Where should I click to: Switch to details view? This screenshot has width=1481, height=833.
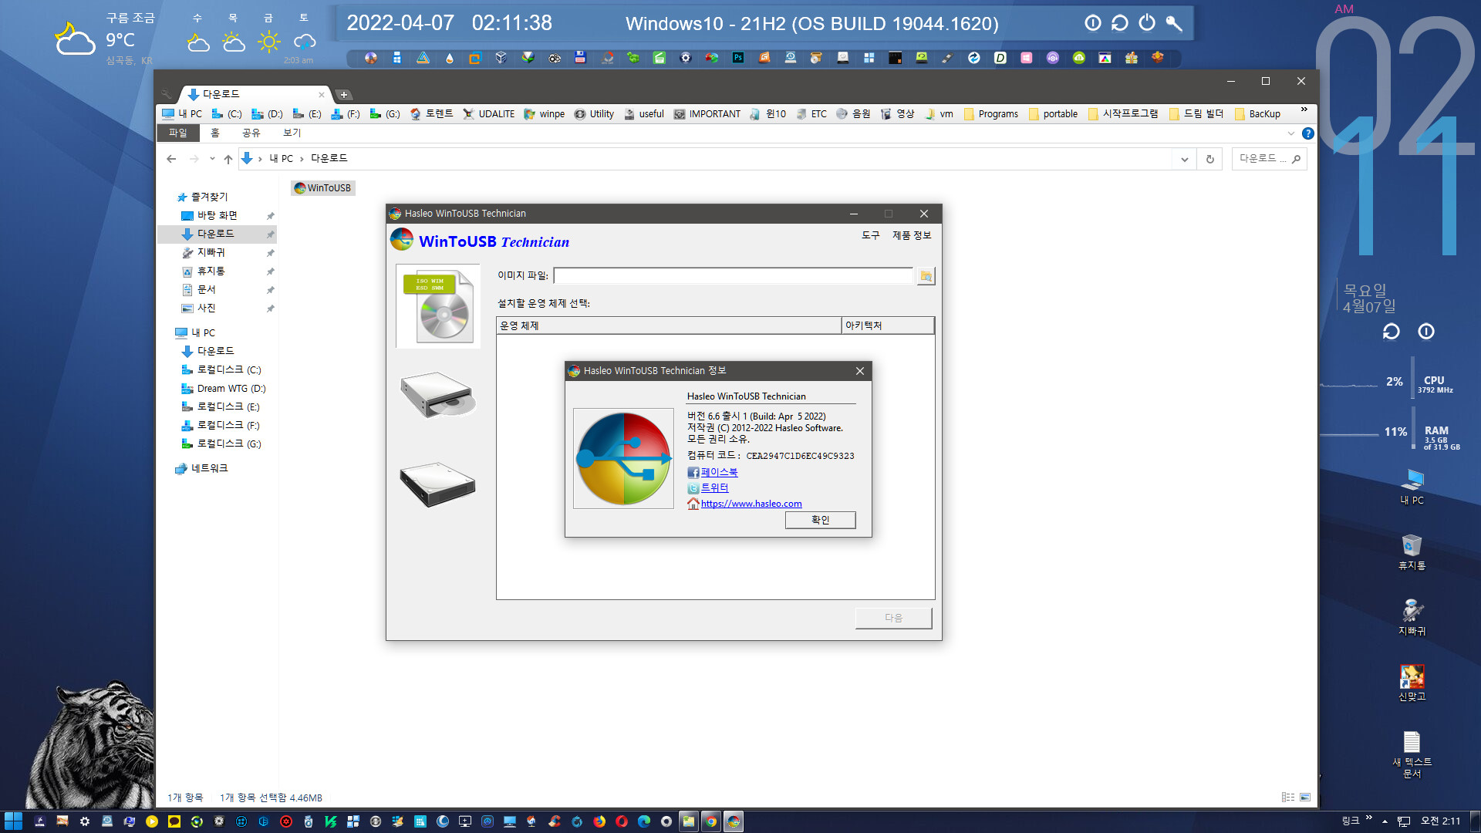(1288, 797)
